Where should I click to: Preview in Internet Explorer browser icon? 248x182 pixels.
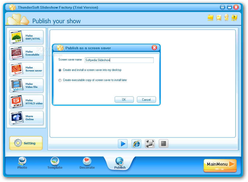tap(136, 144)
